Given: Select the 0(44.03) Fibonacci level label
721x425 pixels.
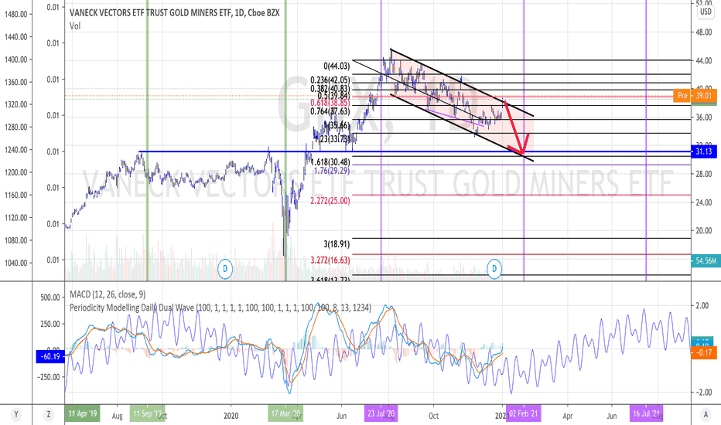Looking at the screenshot, I should coord(337,66).
